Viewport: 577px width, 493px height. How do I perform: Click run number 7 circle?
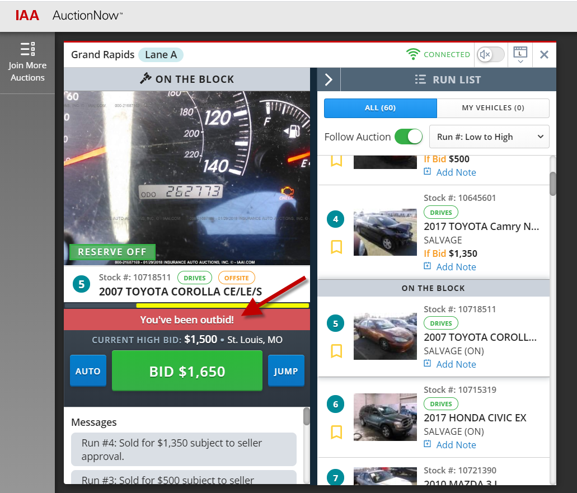pos(336,477)
